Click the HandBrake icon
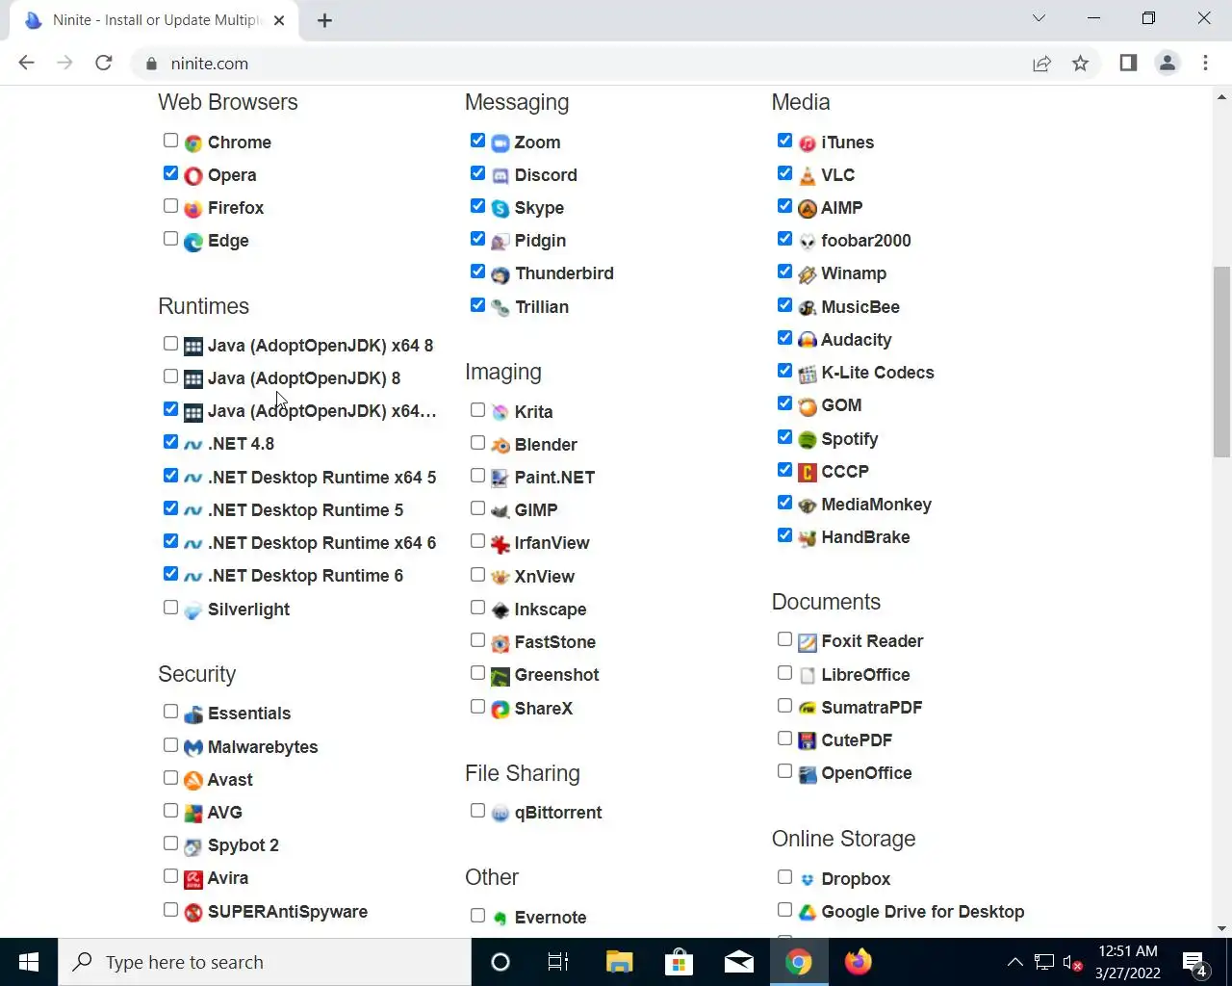 (x=808, y=537)
